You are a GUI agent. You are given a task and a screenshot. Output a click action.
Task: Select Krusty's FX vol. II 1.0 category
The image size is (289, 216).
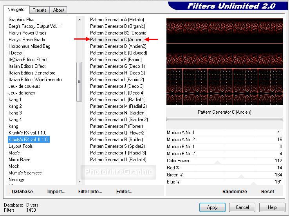(x=29, y=140)
